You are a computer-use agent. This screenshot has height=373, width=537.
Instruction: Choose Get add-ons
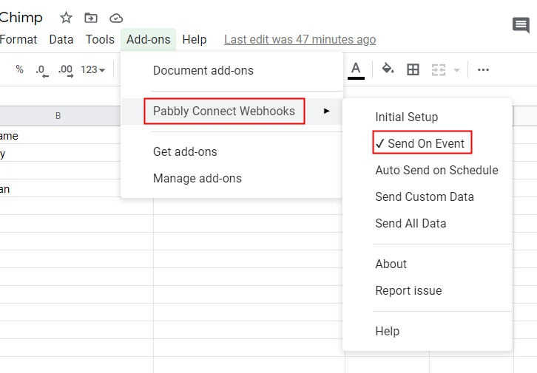click(x=232, y=152)
